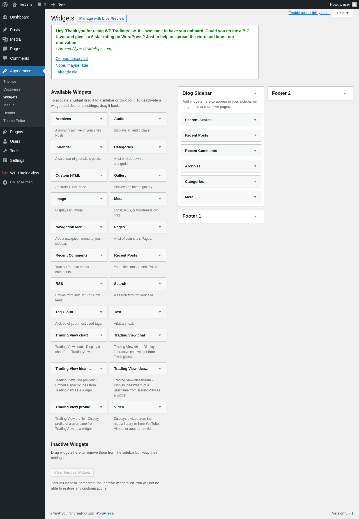Expand the Footer 1 widget area
This screenshot has height=519, width=359.
(255, 216)
